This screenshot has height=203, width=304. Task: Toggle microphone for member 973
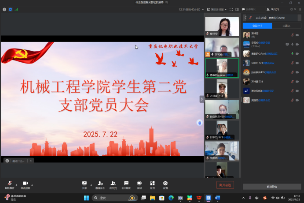pos(292,63)
